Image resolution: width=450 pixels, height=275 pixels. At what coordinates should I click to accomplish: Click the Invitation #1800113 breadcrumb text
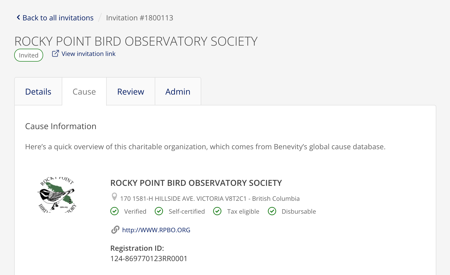(139, 18)
